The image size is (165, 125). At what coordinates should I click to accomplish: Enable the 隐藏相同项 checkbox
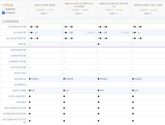pyautogui.click(x=3, y=9)
